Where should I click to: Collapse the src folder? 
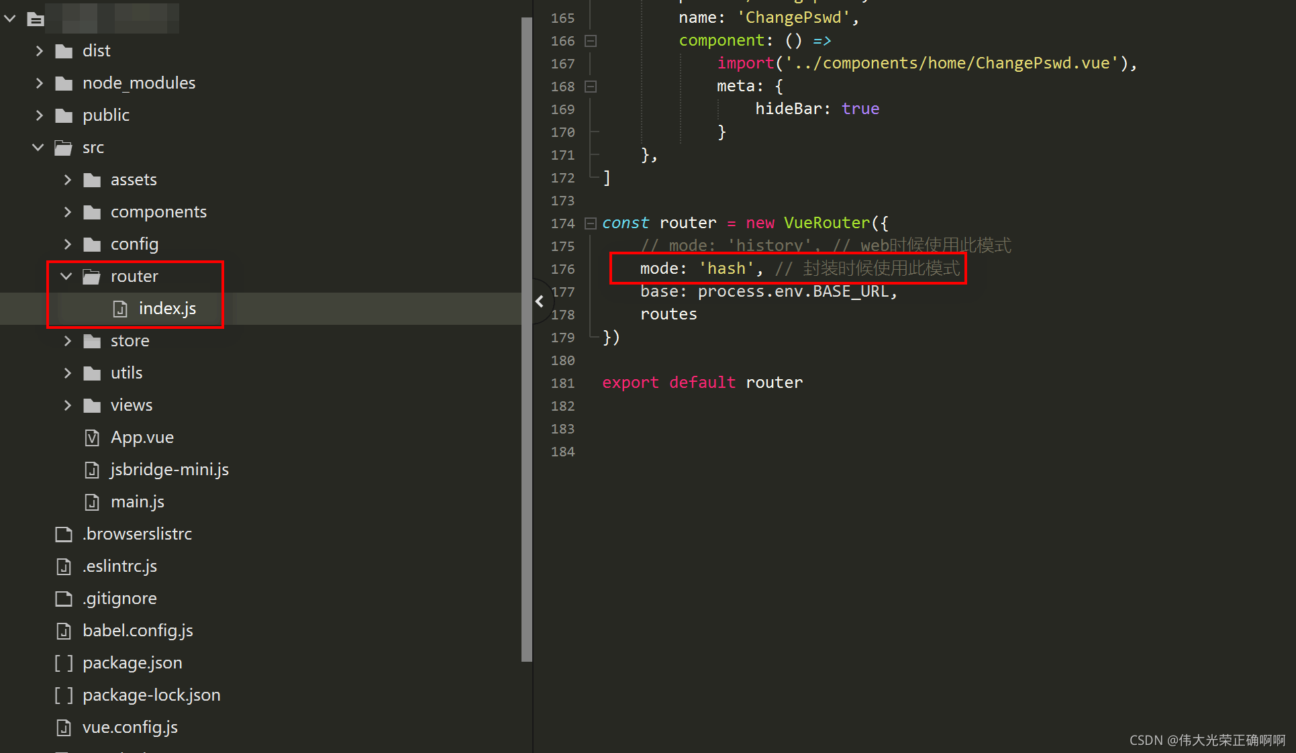(x=38, y=147)
